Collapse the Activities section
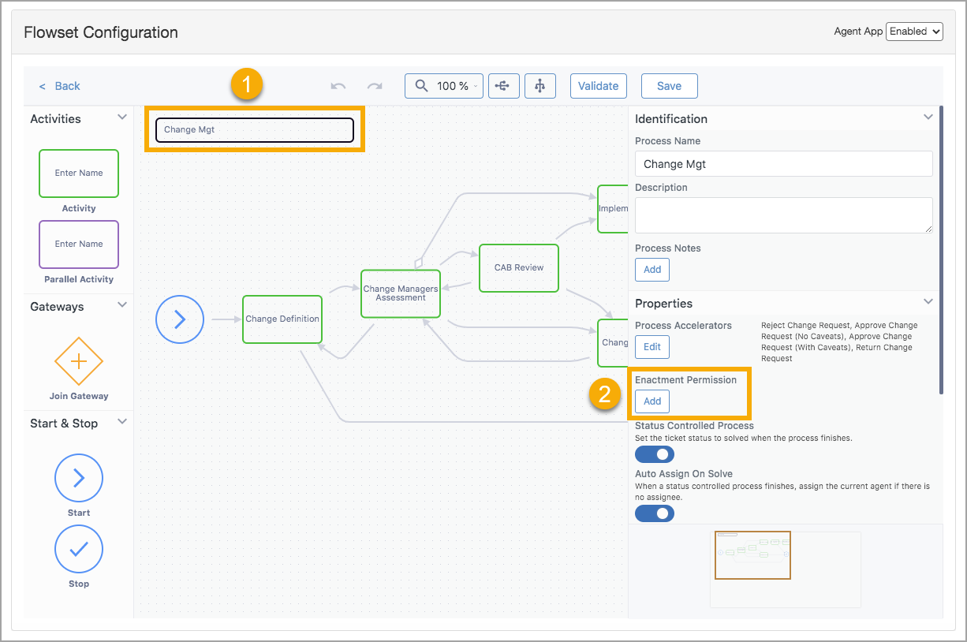This screenshot has width=967, height=642. [x=122, y=118]
